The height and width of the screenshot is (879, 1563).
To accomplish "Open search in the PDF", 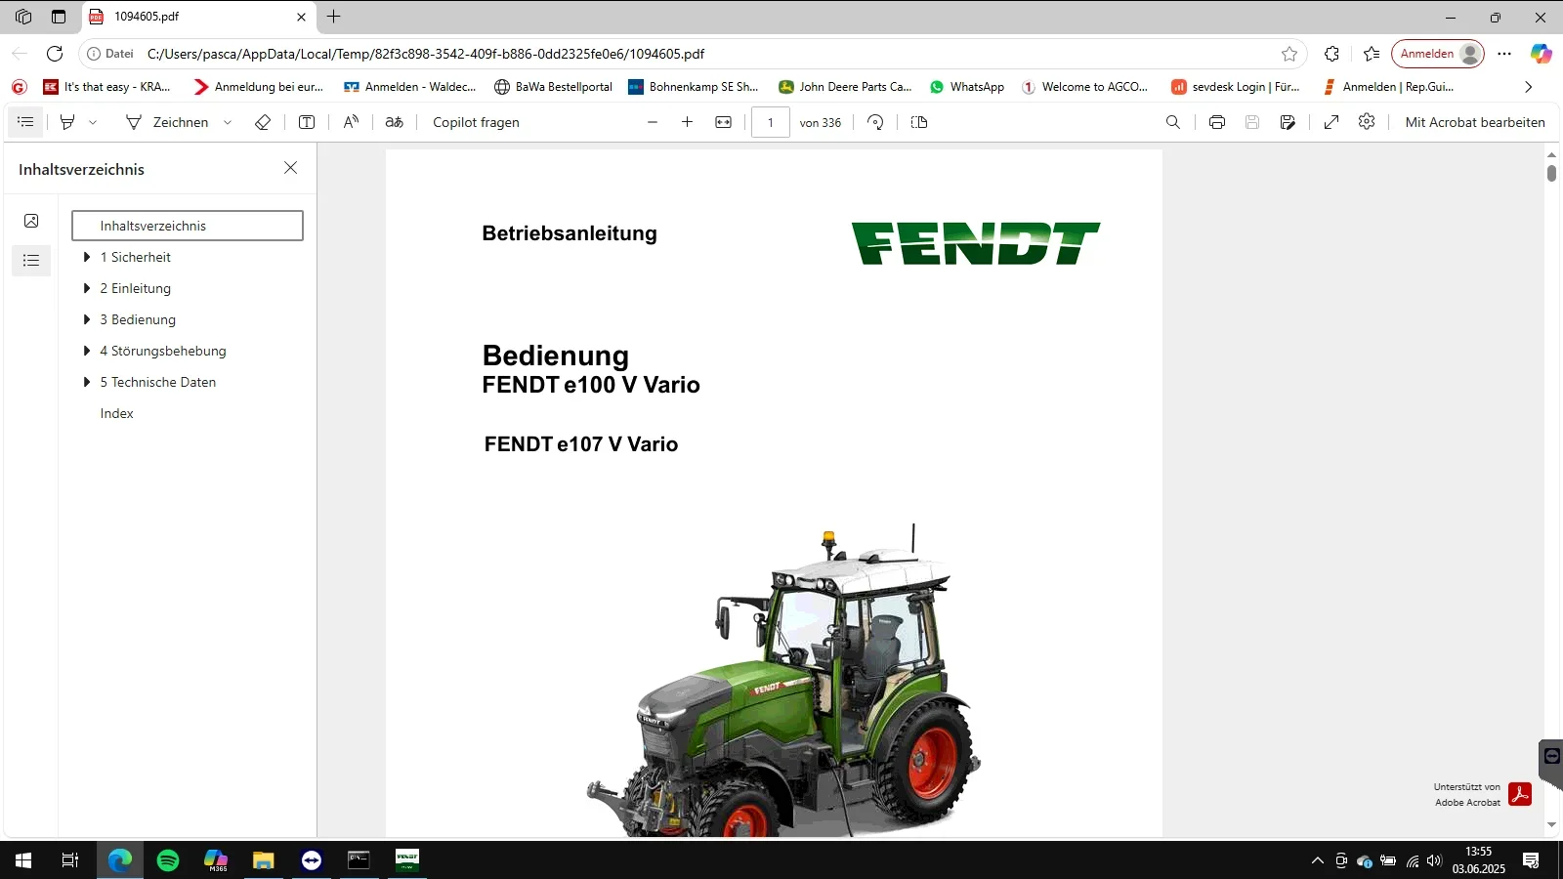I will tap(1173, 122).
